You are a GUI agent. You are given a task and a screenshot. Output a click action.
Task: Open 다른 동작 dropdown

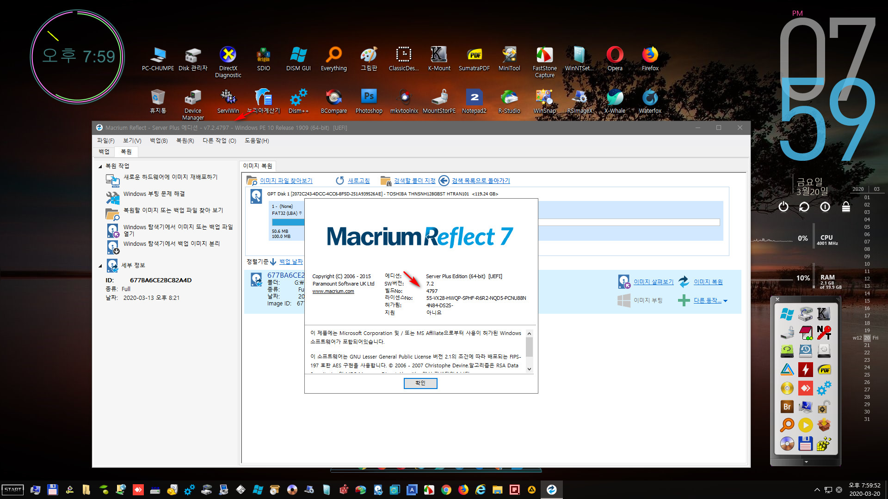click(x=710, y=301)
